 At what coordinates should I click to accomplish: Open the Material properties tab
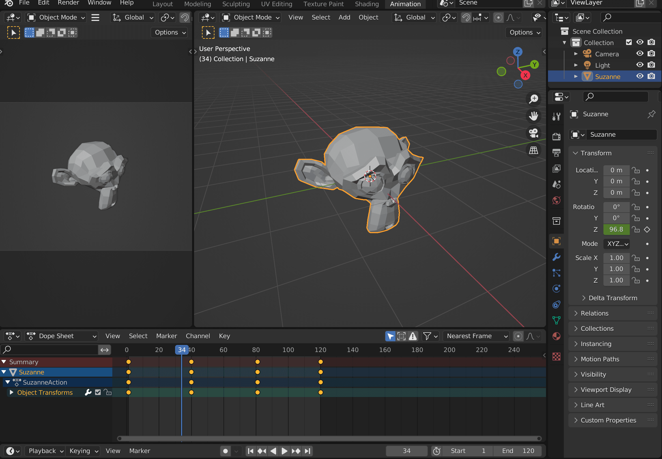(556, 336)
